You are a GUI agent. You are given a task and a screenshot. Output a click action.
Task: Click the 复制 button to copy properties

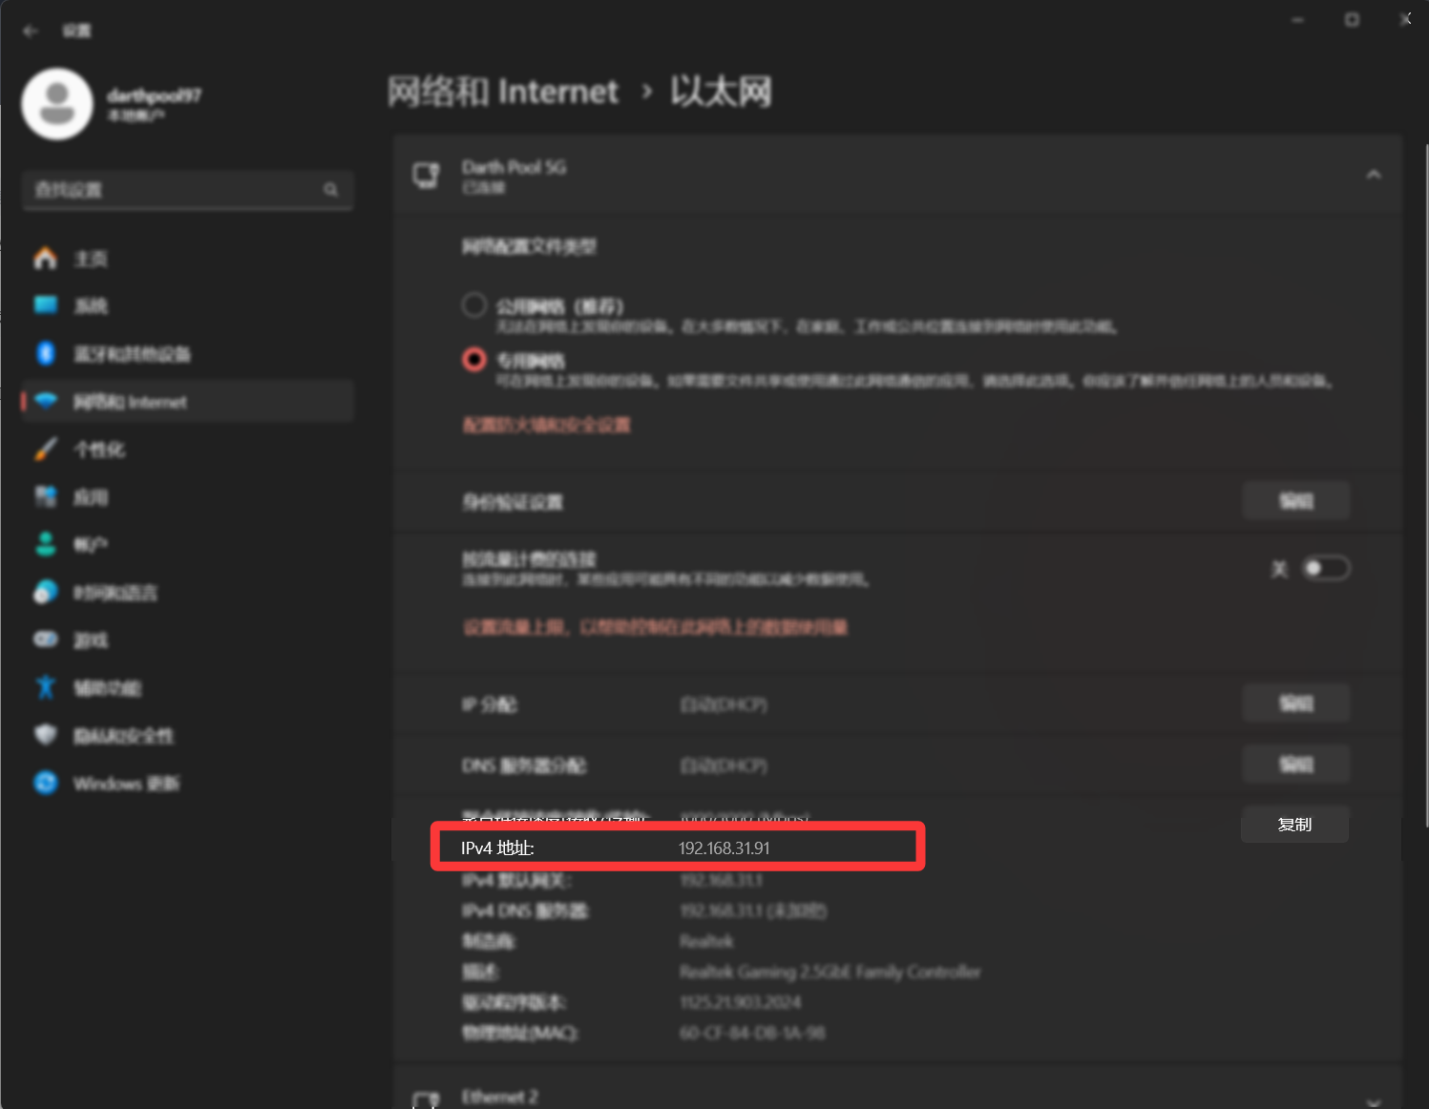pyautogui.click(x=1294, y=825)
